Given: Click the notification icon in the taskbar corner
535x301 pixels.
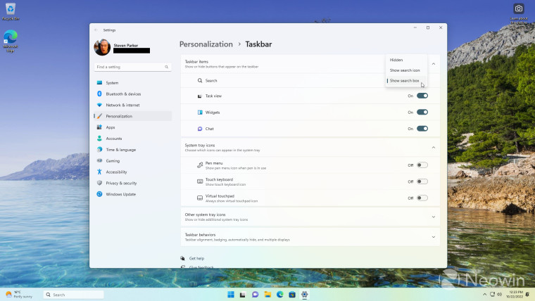Looking at the screenshot, I should tap(527, 295).
